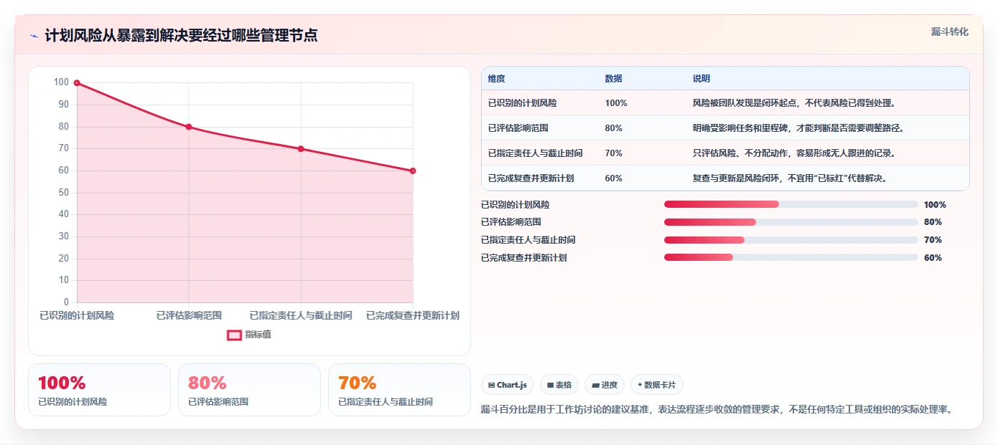Click the chart data point at 80

tap(189, 127)
